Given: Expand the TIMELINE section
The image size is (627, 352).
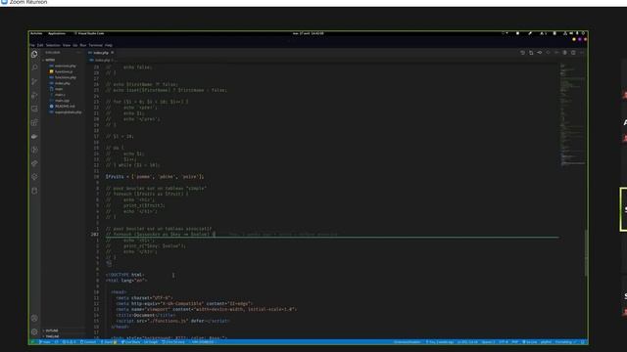Looking at the screenshot, I should tap(52, 336).
